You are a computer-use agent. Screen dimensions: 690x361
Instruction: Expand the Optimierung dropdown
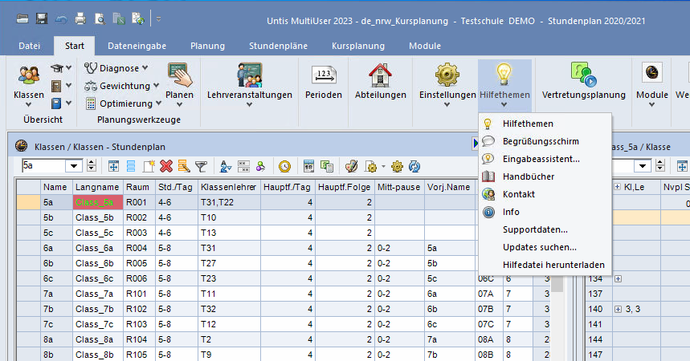(158, 103)
